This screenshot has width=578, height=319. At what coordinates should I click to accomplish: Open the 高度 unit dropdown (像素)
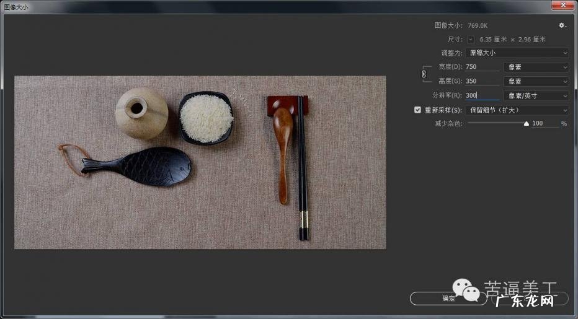click(536, 81)
